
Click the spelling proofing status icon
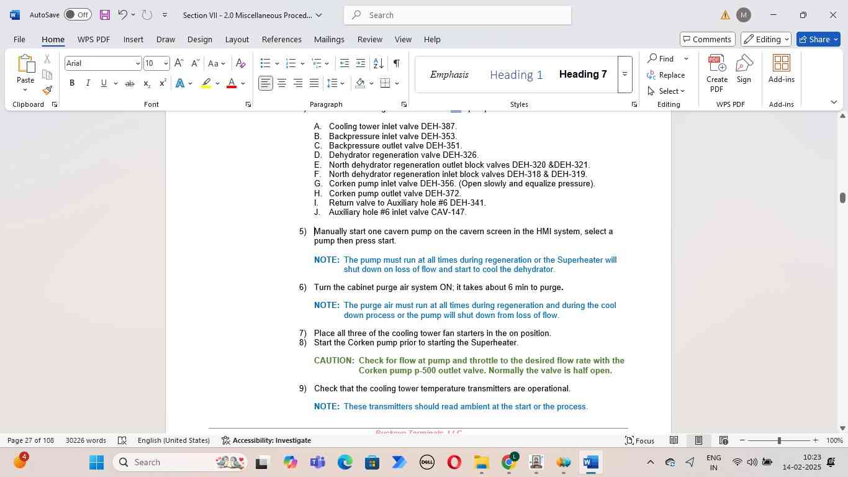click(122, 440)
